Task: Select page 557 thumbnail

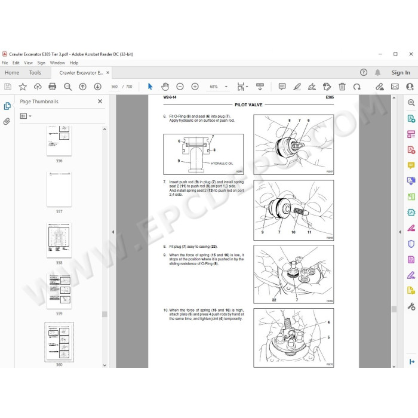Action: pos(59,189)
